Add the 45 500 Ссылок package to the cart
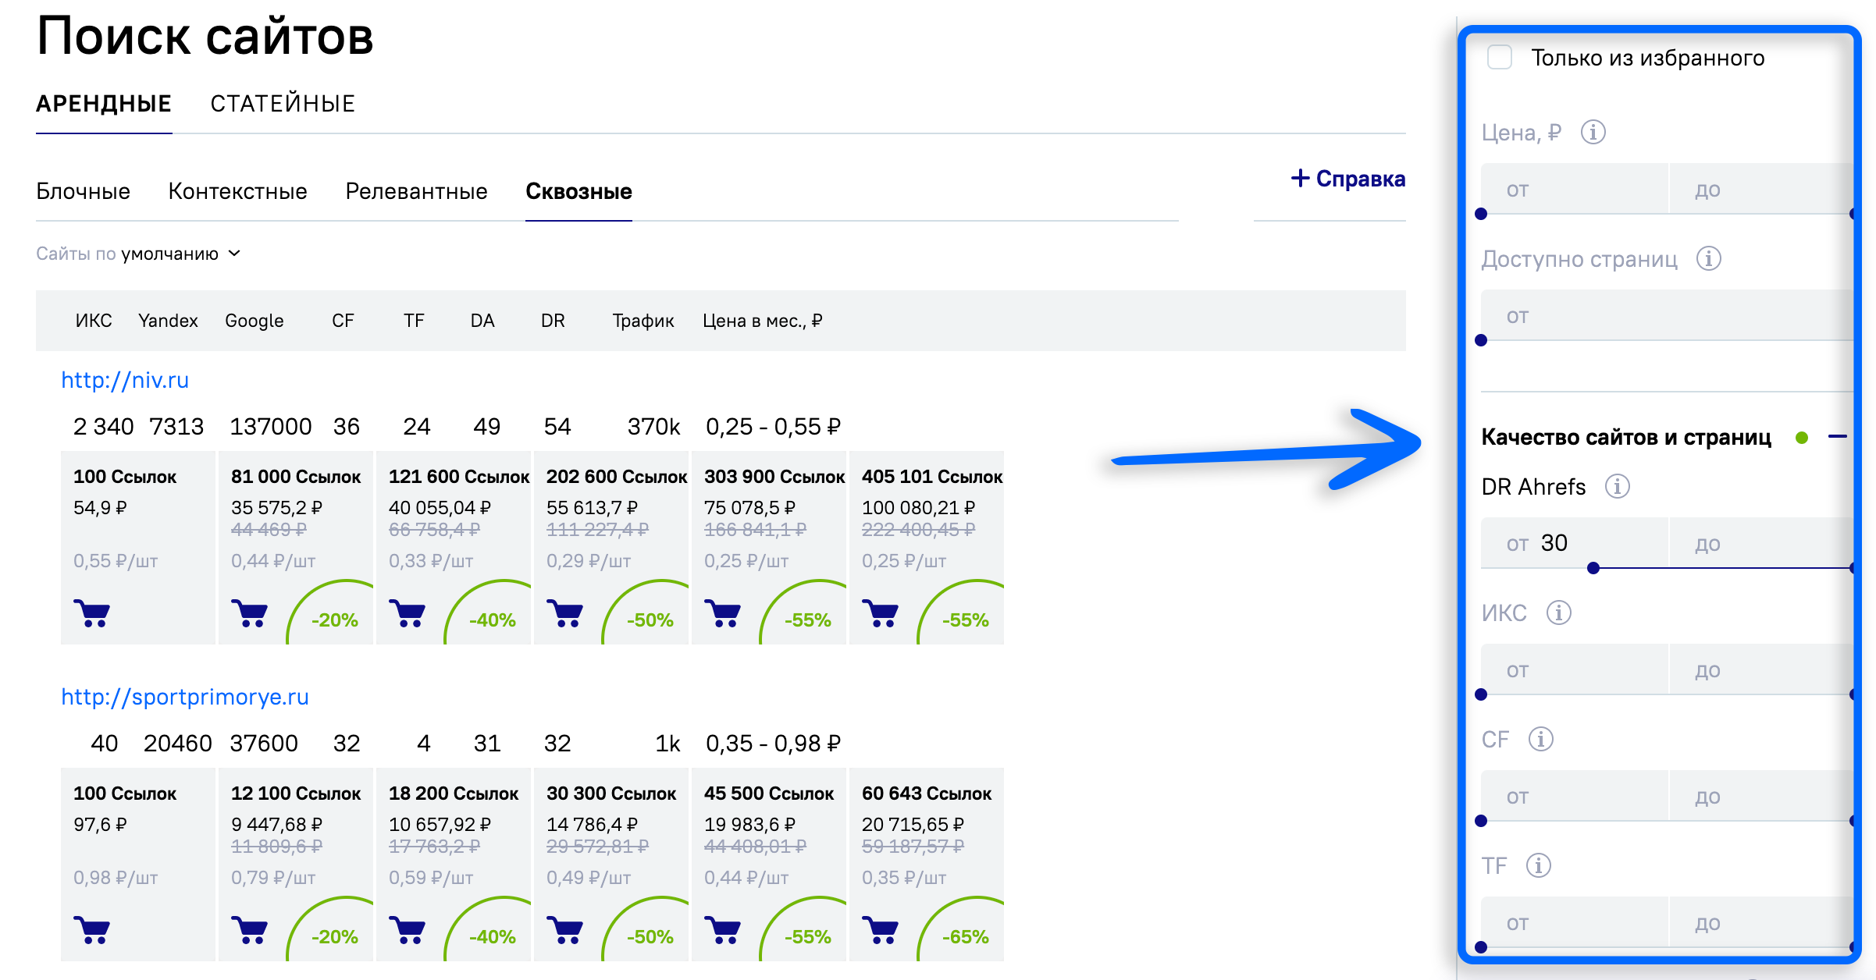Screen dimensions: 1876x980 722,930
